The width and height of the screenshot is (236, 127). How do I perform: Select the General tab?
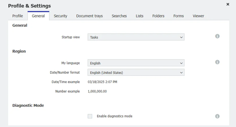38,16
